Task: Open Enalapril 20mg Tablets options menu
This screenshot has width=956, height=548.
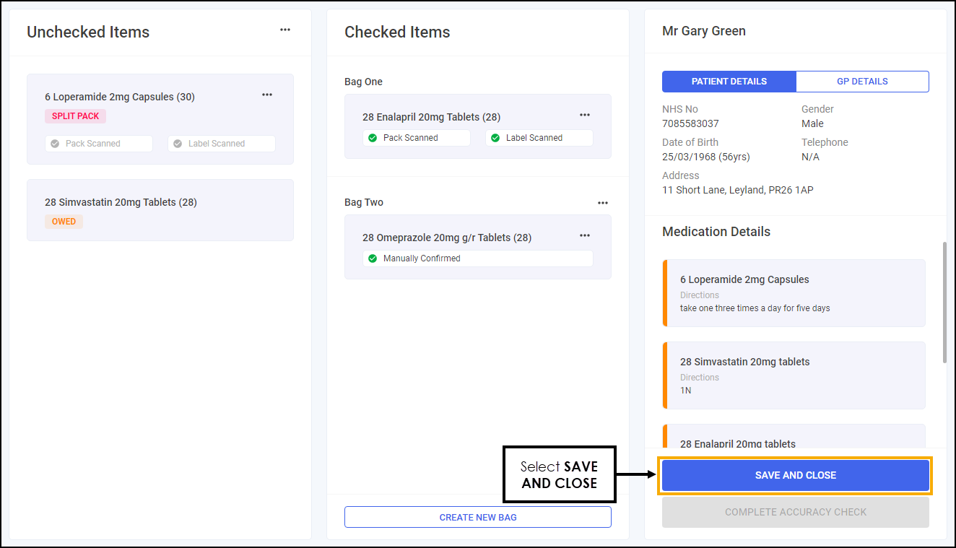Action: 585,115
